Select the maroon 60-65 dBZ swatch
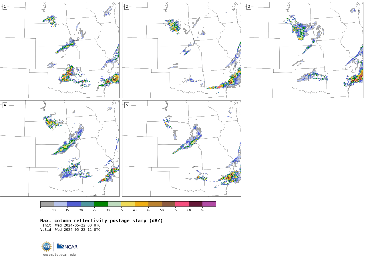 point(196,204)
